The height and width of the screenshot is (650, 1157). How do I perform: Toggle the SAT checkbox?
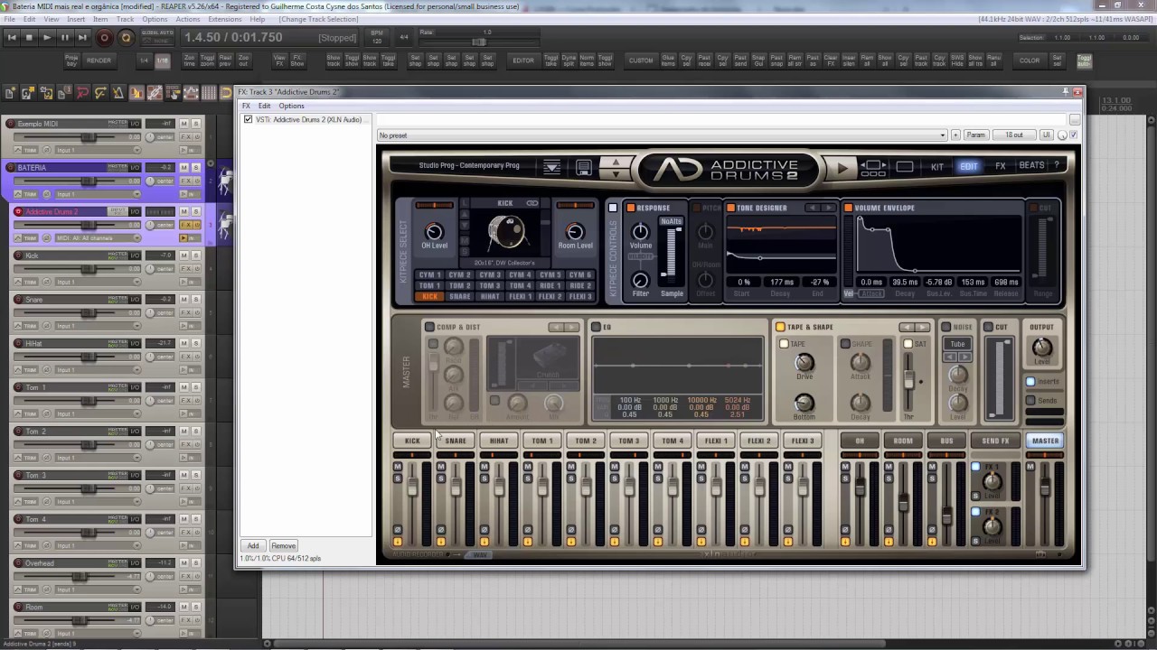[x=908, y=344]
